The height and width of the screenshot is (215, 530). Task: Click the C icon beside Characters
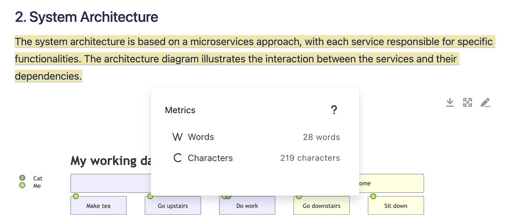pyautogui.click(x=177, y=158)
